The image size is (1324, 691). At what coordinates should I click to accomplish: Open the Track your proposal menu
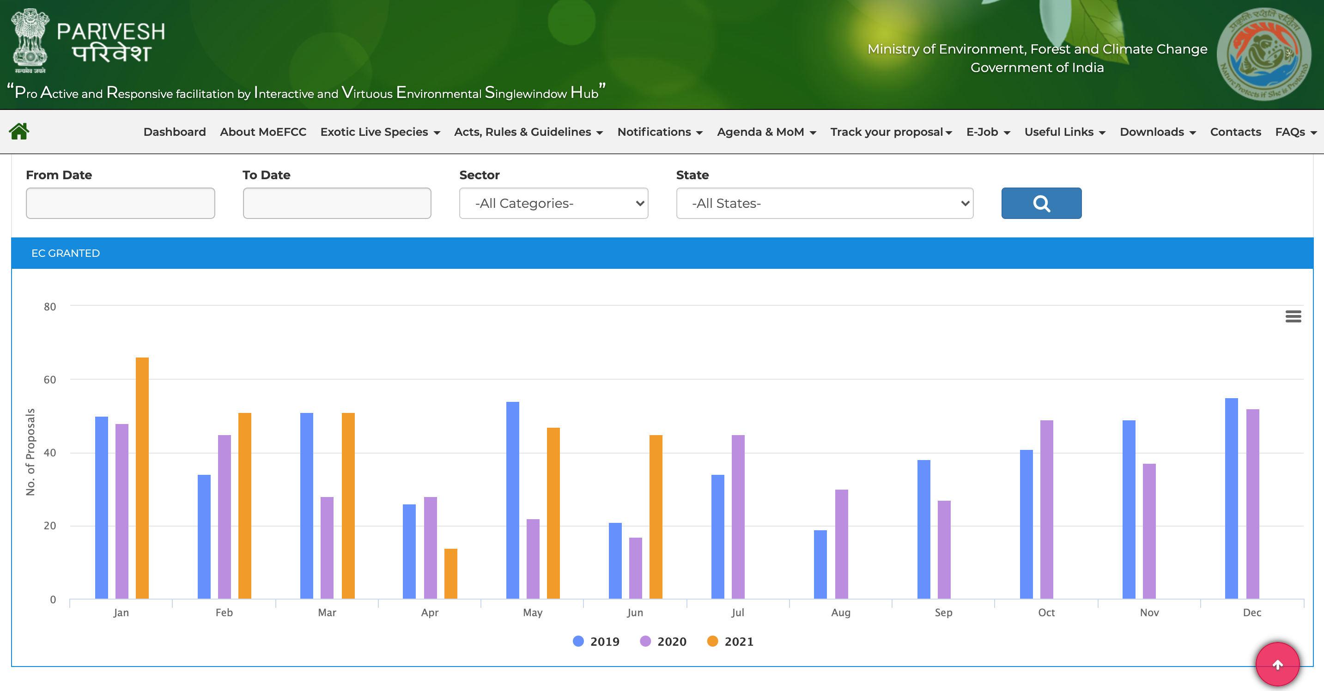(891, 132)
